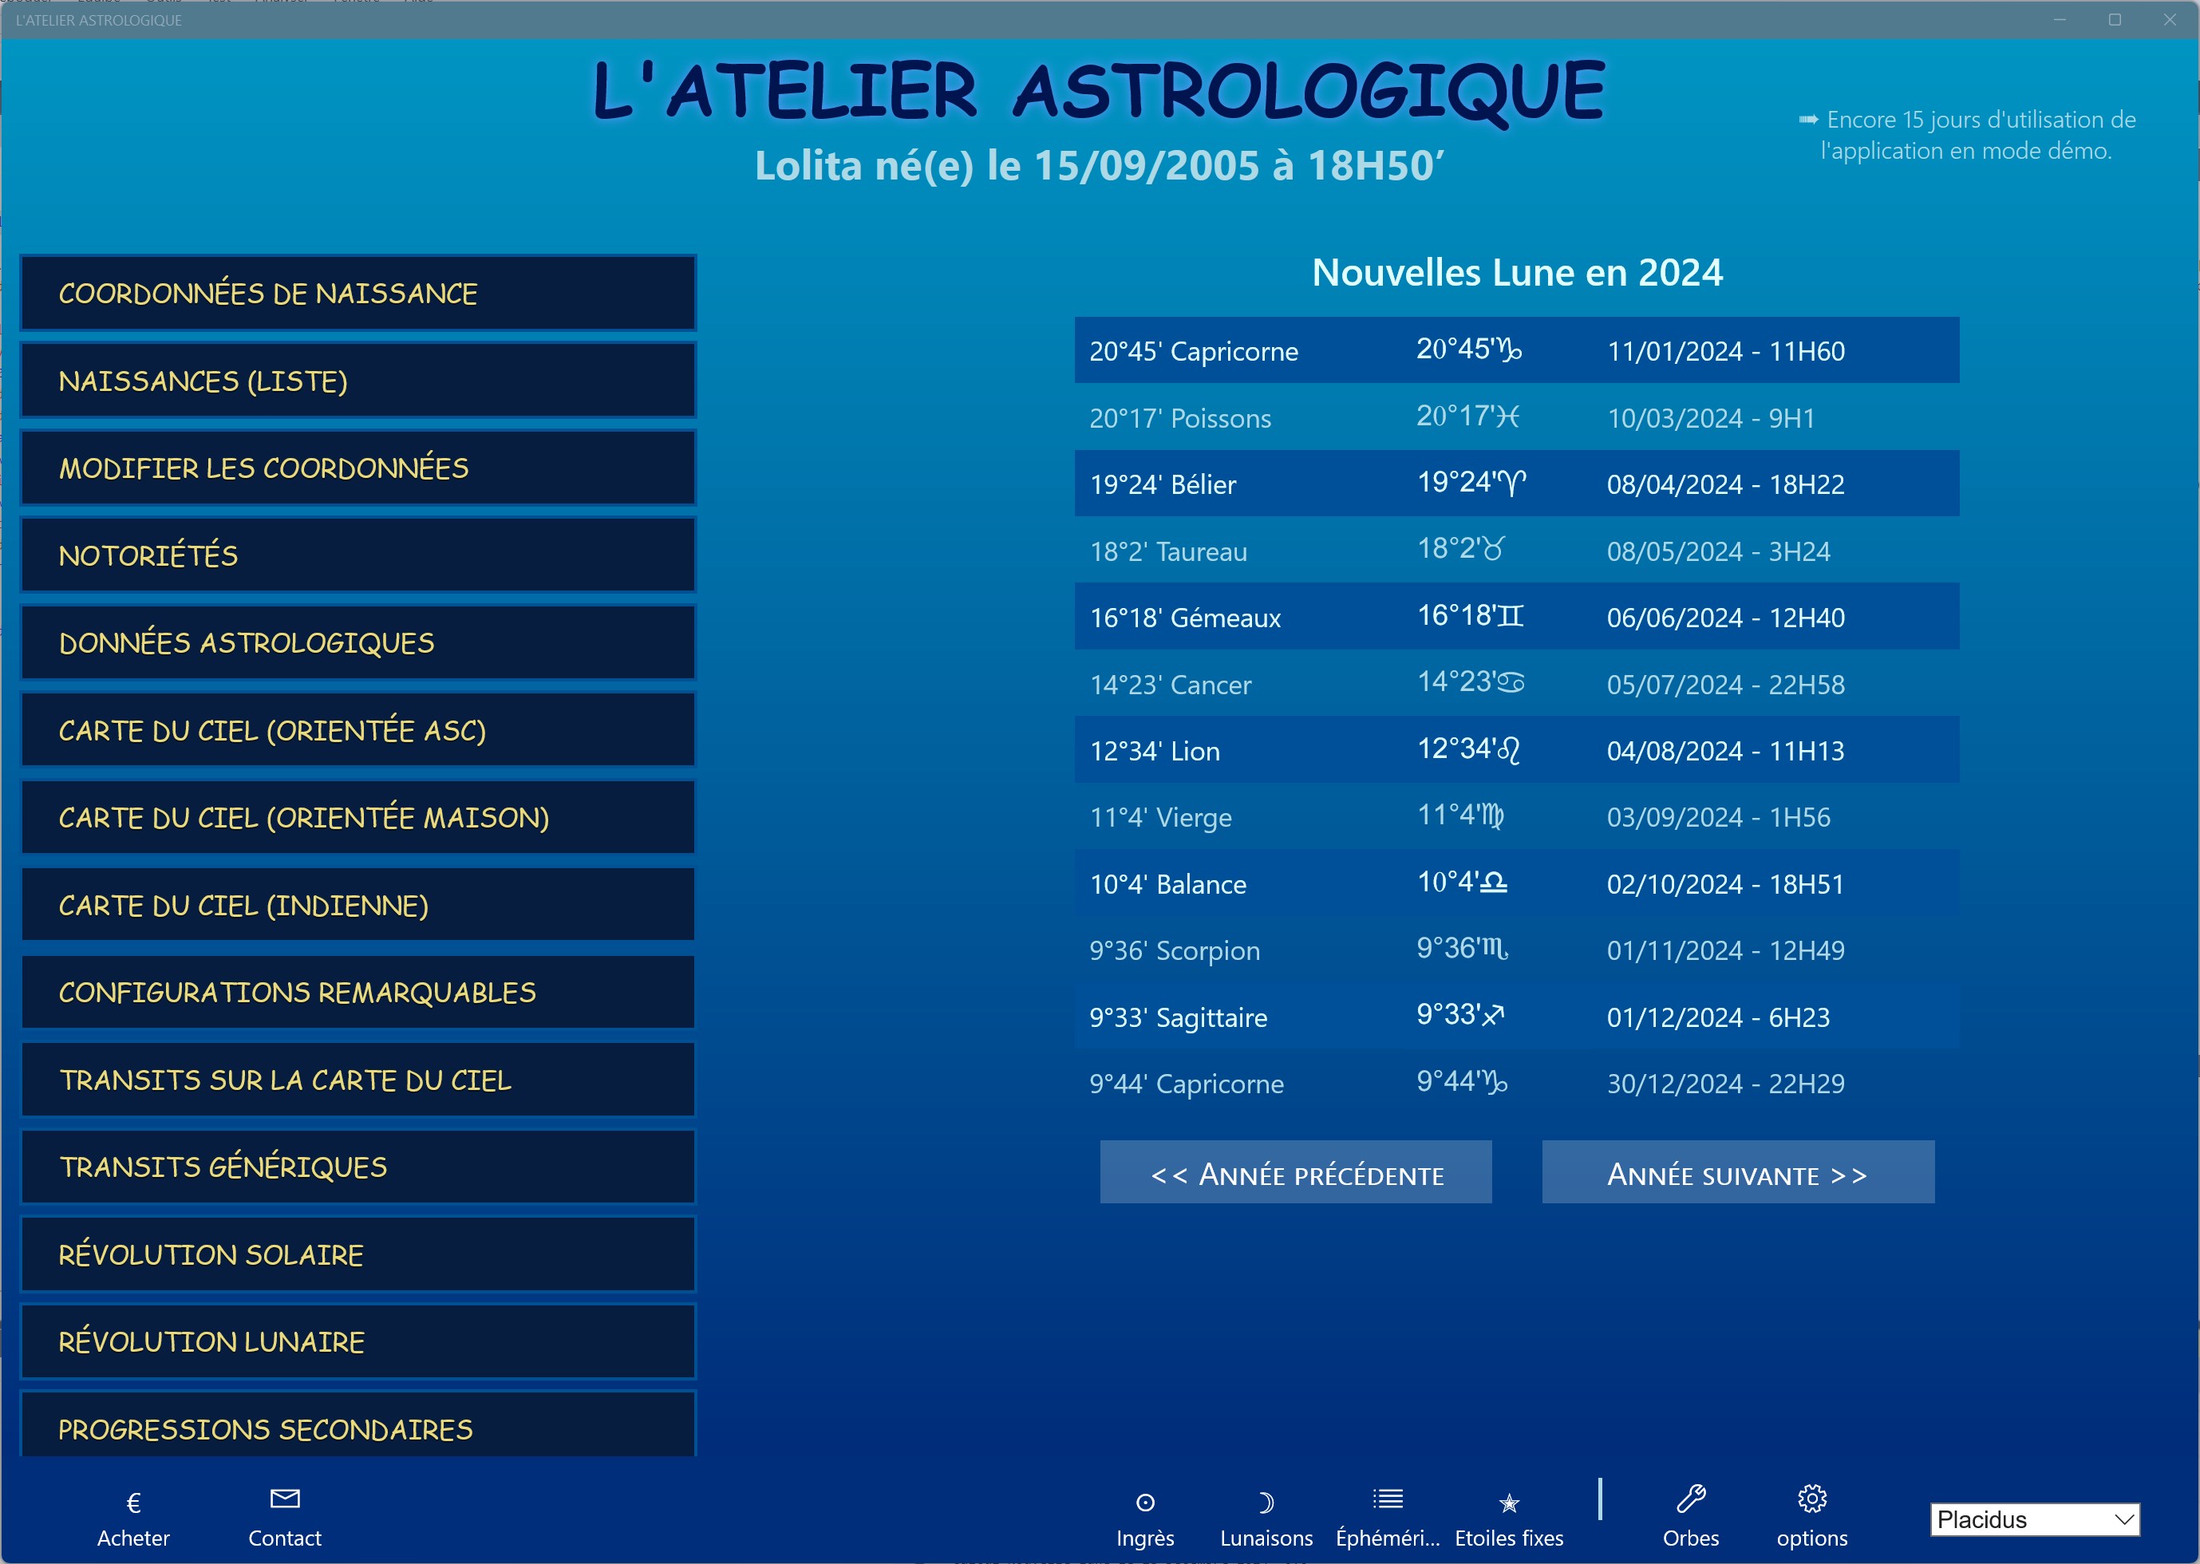Open Carte du ciel (Indienne)
Image resolution: width=2200 pixels, height=1564 pixels.
click(357, 905)
